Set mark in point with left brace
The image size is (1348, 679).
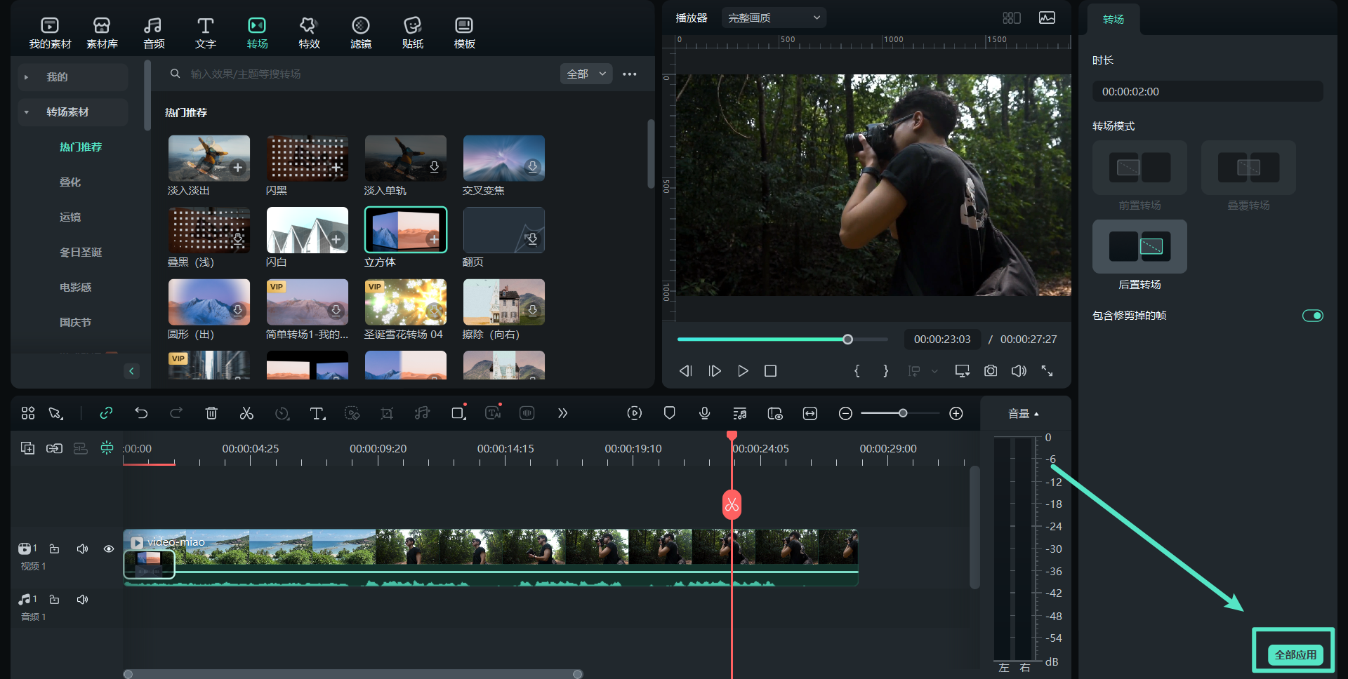857,371
